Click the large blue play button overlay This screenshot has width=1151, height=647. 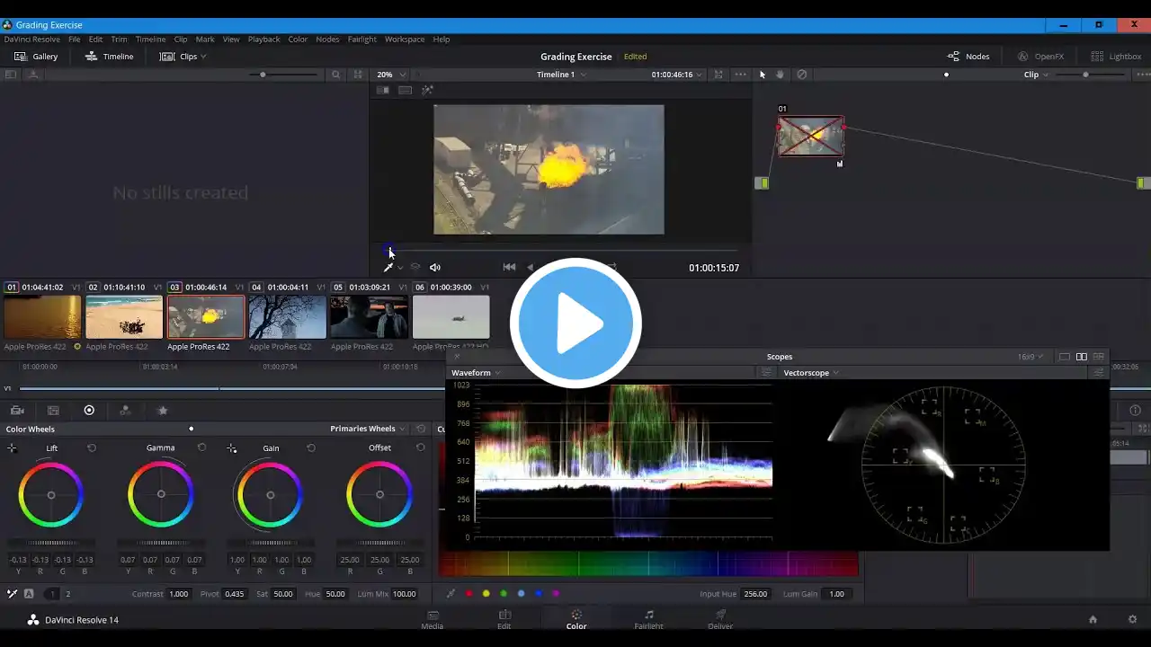(x=575, y=323)
